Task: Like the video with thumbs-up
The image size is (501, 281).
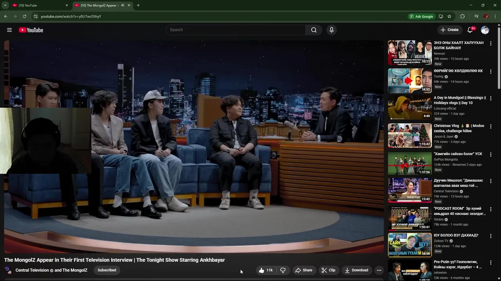Action: click(261, 270)
